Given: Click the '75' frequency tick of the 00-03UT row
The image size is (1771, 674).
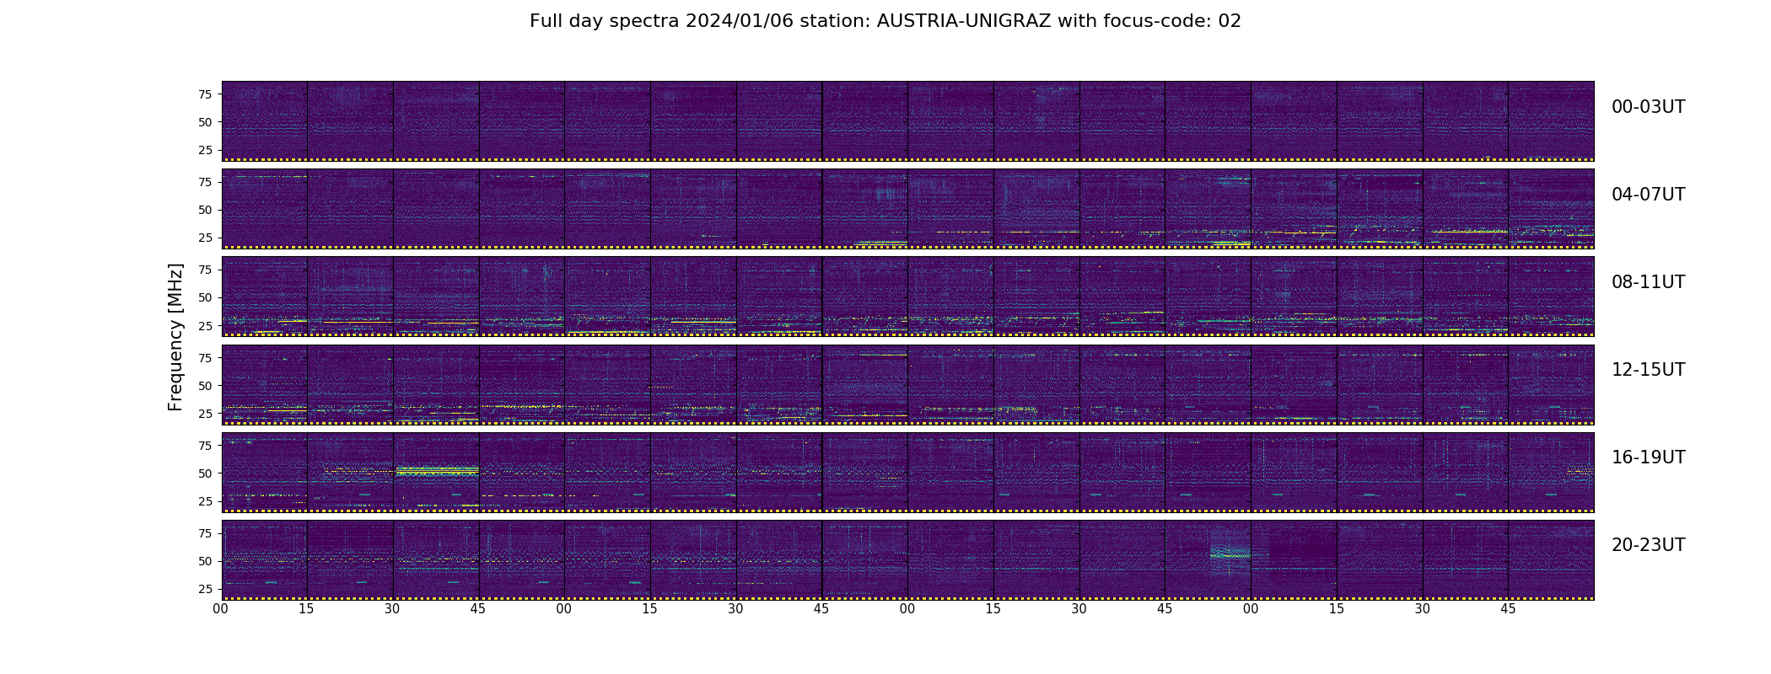Looking at the screenshot, I should click(x=205, y=94).
